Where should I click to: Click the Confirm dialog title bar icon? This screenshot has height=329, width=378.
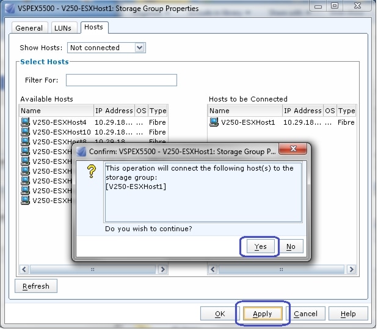[81, 152]
